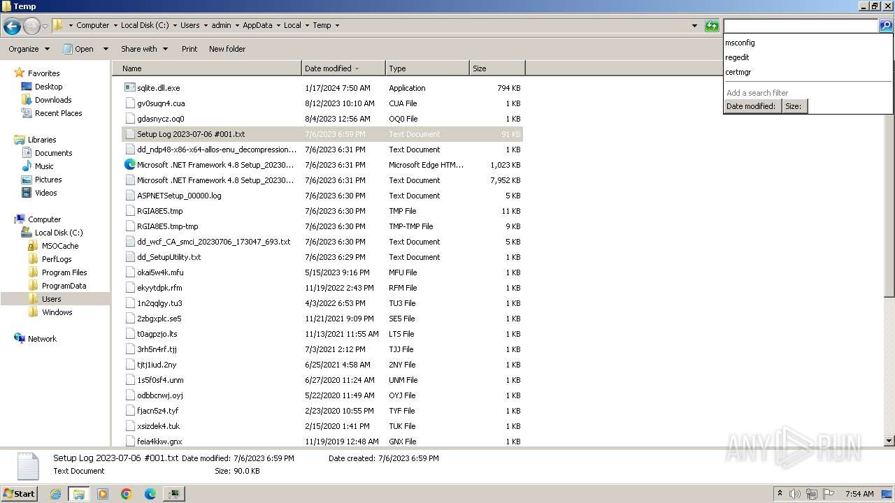Select the Computer node

44,219
